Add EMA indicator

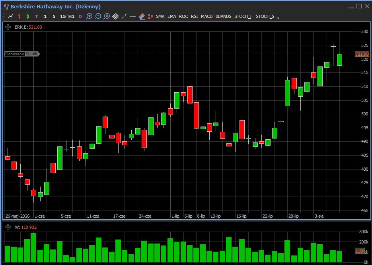pos(172,16)
